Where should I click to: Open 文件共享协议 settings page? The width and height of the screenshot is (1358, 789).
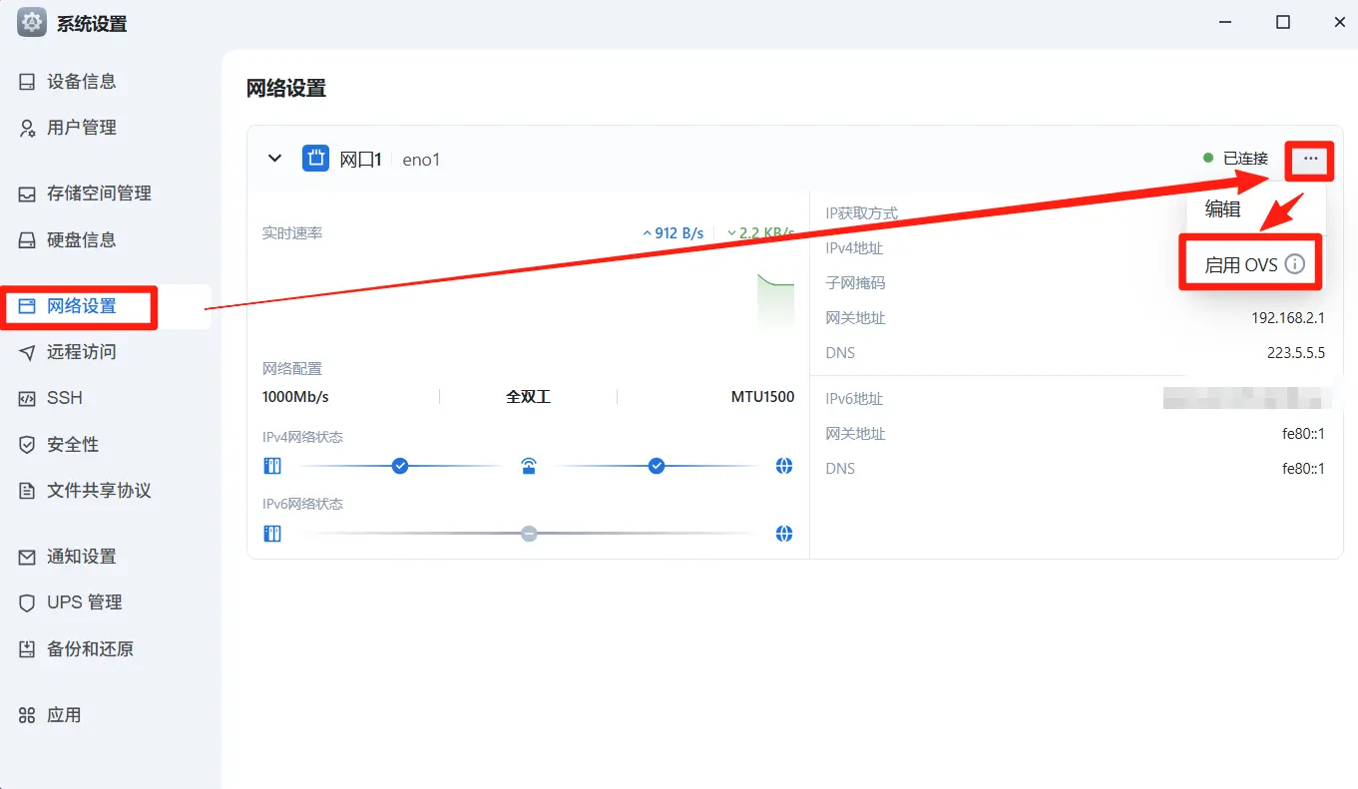98,491
